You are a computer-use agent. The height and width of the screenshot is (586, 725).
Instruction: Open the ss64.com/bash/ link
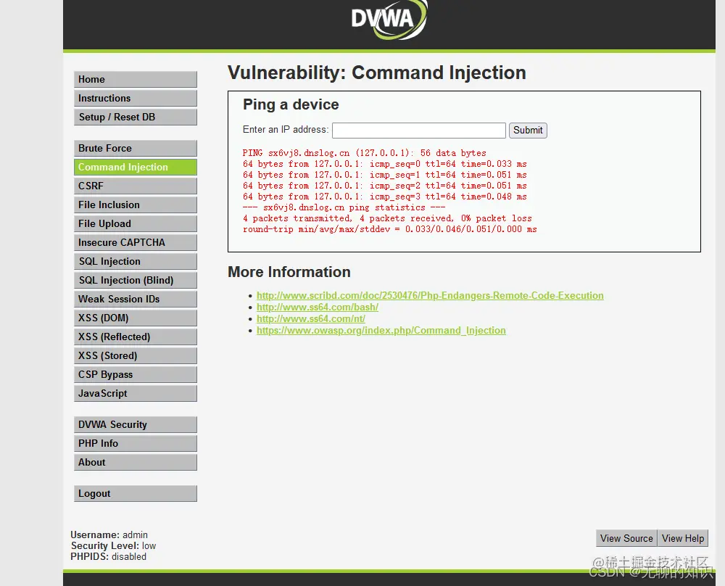coord(318,307)
